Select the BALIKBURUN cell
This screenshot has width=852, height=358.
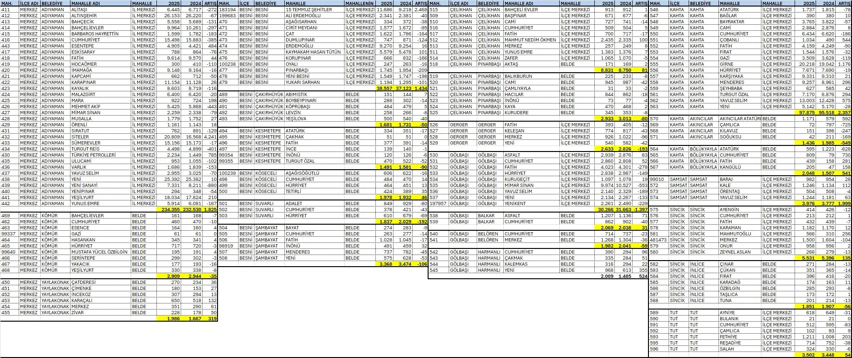(x=518, y=76)
